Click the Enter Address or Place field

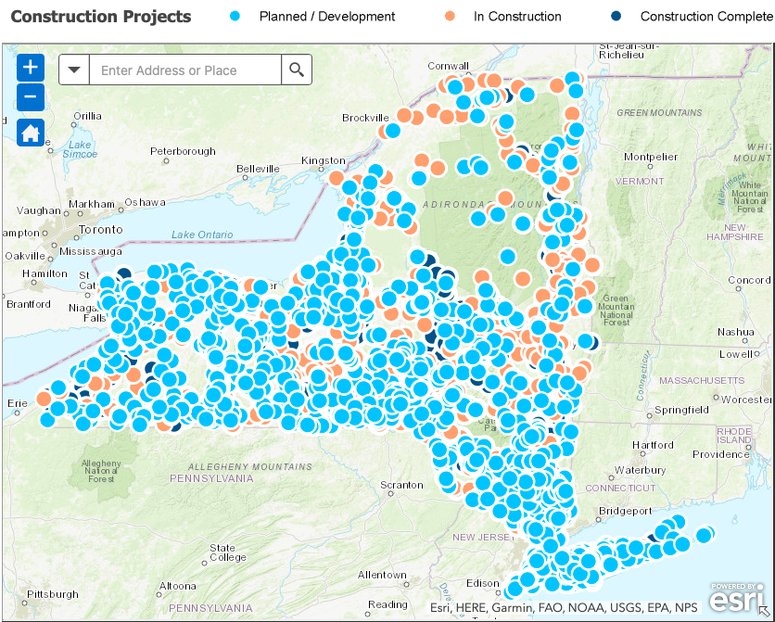[184, 70]
